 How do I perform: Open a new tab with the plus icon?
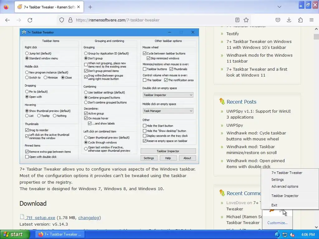coord(90,7)
